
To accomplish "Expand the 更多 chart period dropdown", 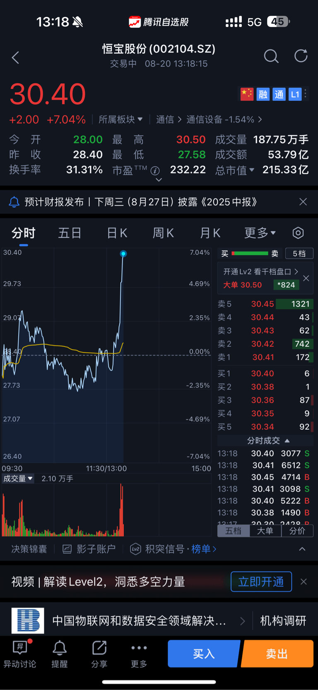I will pyautogui.click(x=260, y=233).
